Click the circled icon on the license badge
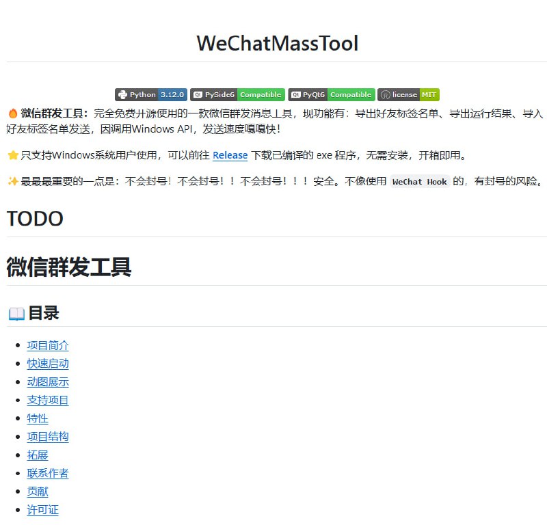Viewport: 547px width, 525px height. pos(384,94)
